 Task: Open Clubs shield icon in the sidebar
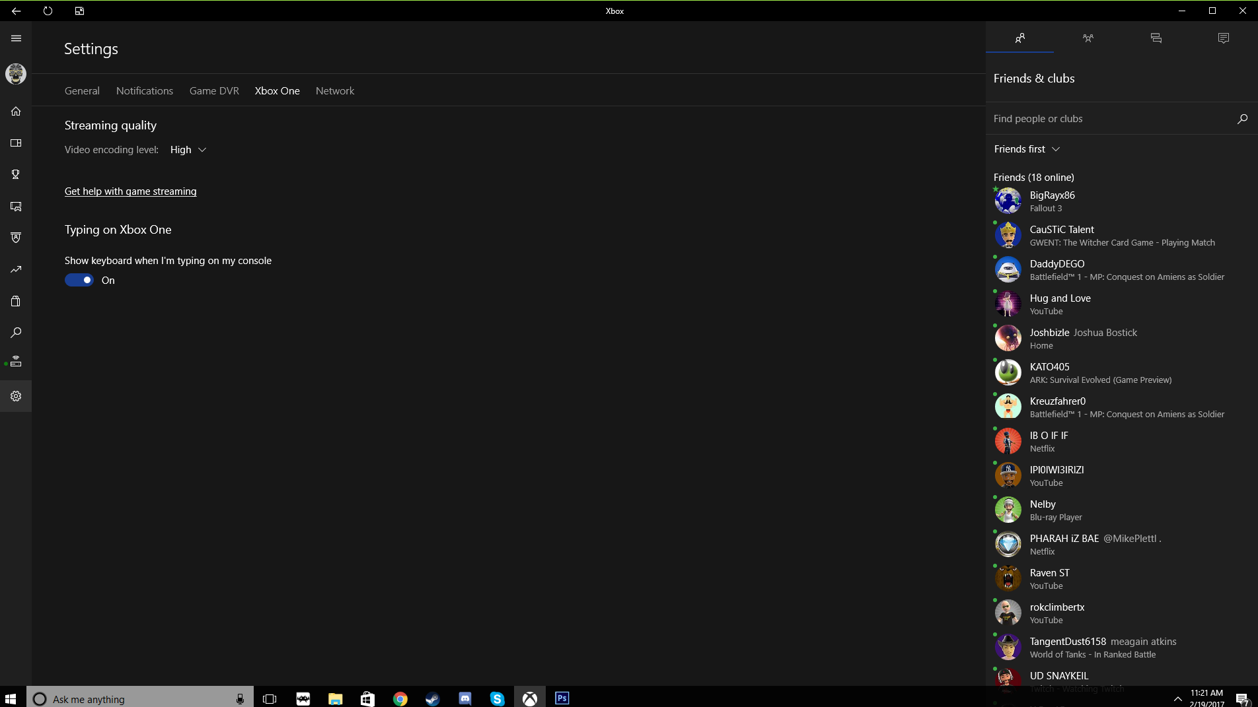click(16, 238)
